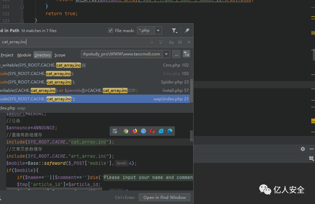Open preview in Edge browser
The image size is (315, 204).
click(x=170, y=131)
